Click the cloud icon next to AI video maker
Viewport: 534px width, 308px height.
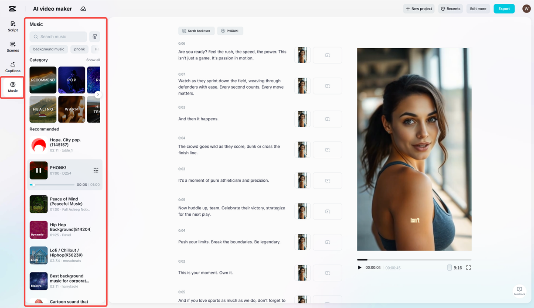83,8
